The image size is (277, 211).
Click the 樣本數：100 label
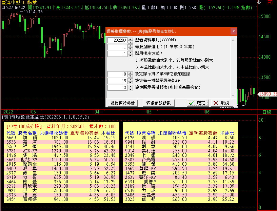pos(102,126)
